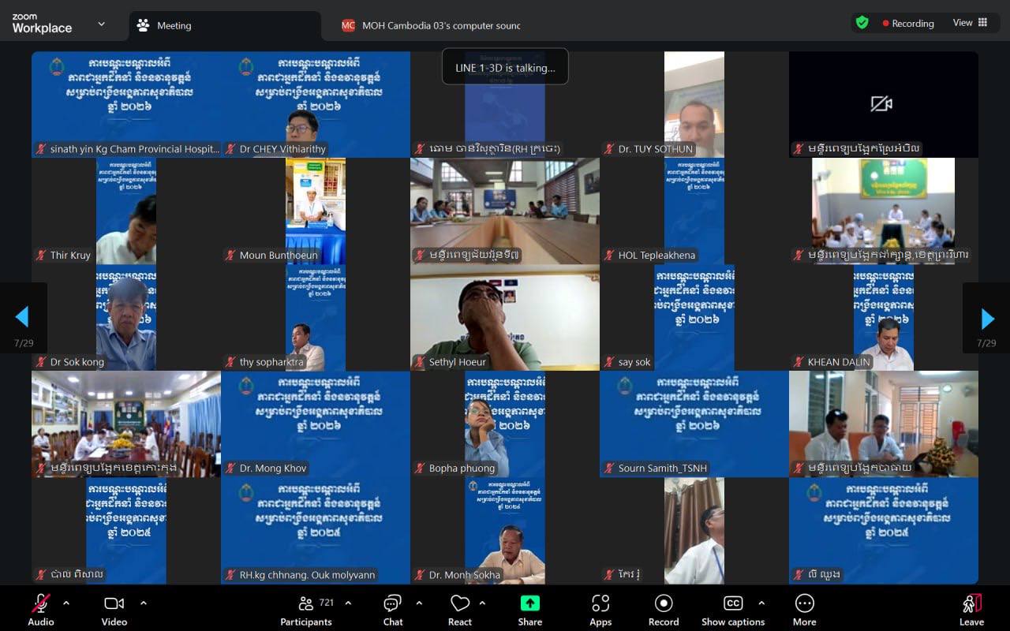This screenshot has height=631, width=1010.
Task: Expand video options arrow next to Video
Action: tap(143, 603)
